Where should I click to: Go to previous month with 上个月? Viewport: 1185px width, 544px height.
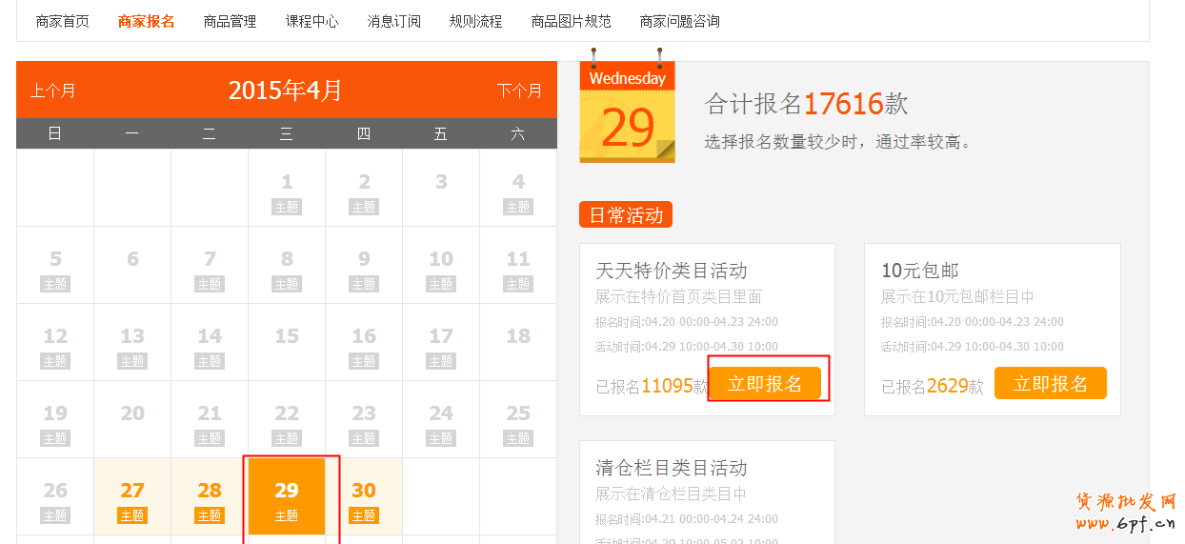(x=52, y=91)
